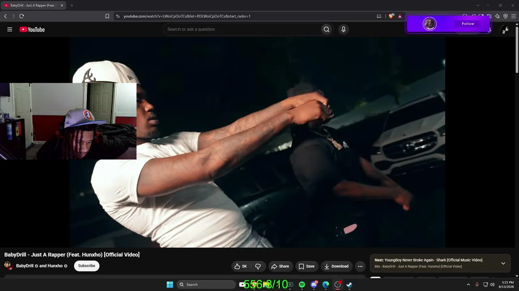Open the BabyDrill channel name link
This screenshot has height=291, width=519.
click(x=25, y=266)
